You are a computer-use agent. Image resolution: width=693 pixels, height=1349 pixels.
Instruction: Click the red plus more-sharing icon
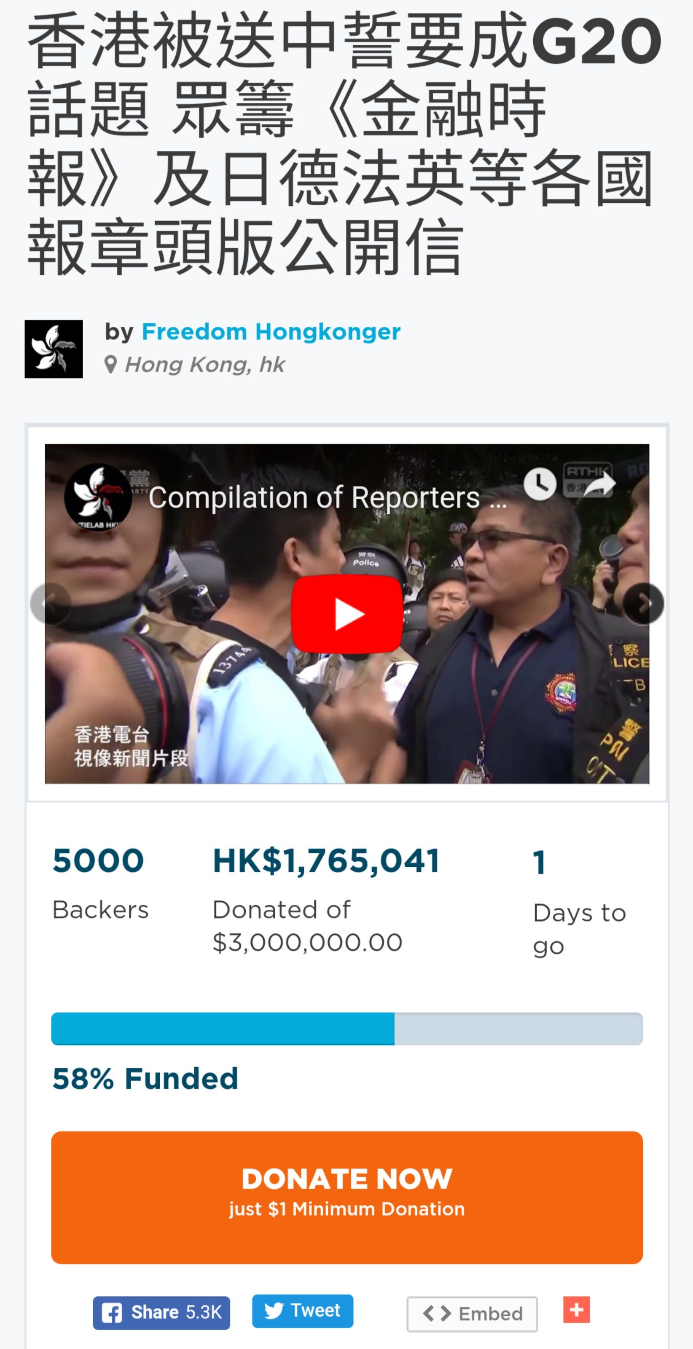(x=576, y=1309)
